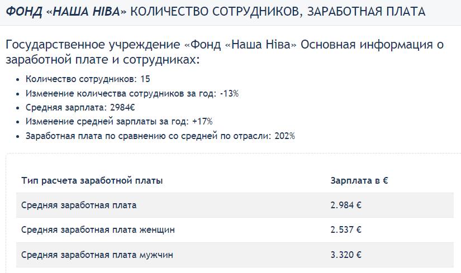Click the +17% salary change value

pos(202,122)
